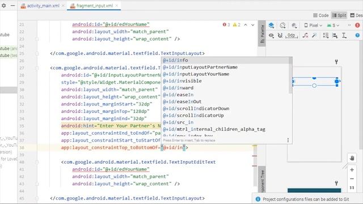Open the Pixel device dropdown
The height and width of the screenshot is (204, 363).
point(313,25)
